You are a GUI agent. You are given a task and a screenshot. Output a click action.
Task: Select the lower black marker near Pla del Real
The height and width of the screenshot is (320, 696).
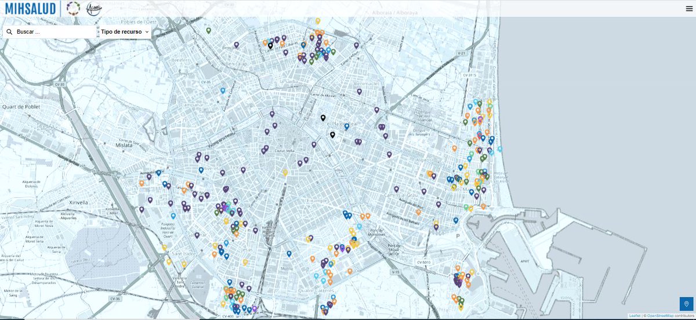point(332,135)
